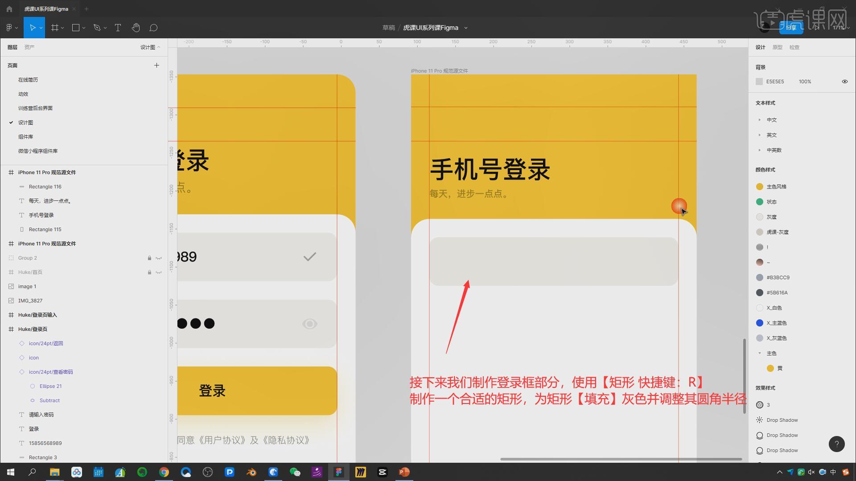Unlock the Huke/首页 layer
The height and width of the screenshot is (481, 856).
click(149, 272)
